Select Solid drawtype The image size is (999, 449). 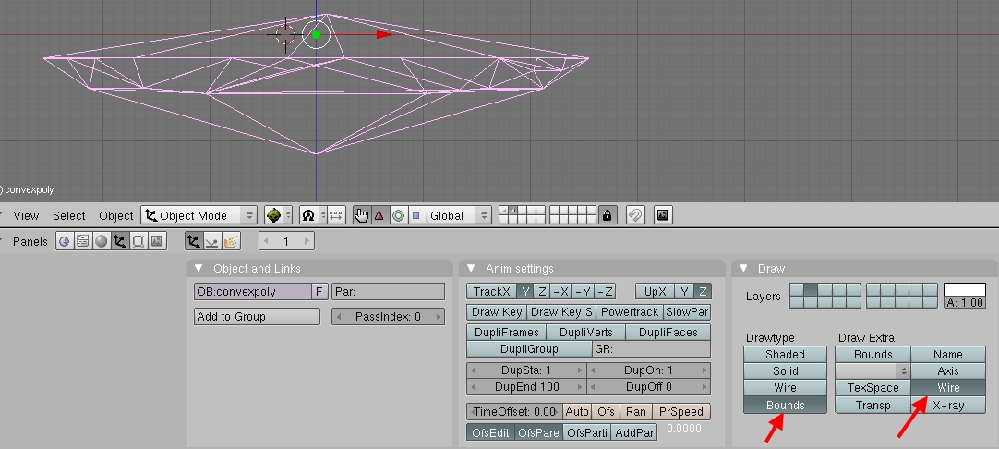pos(785,370)
